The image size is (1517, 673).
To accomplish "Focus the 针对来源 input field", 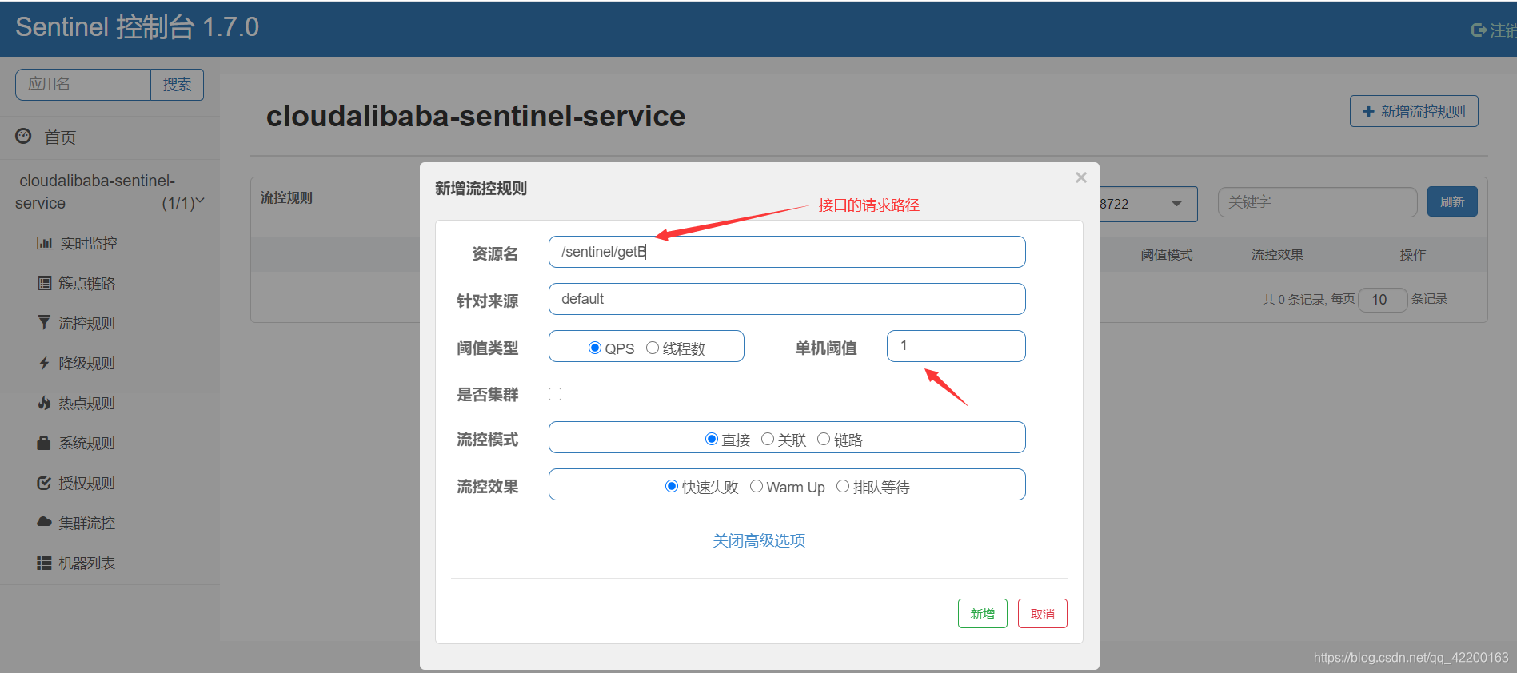I will [x=787, y=299].
